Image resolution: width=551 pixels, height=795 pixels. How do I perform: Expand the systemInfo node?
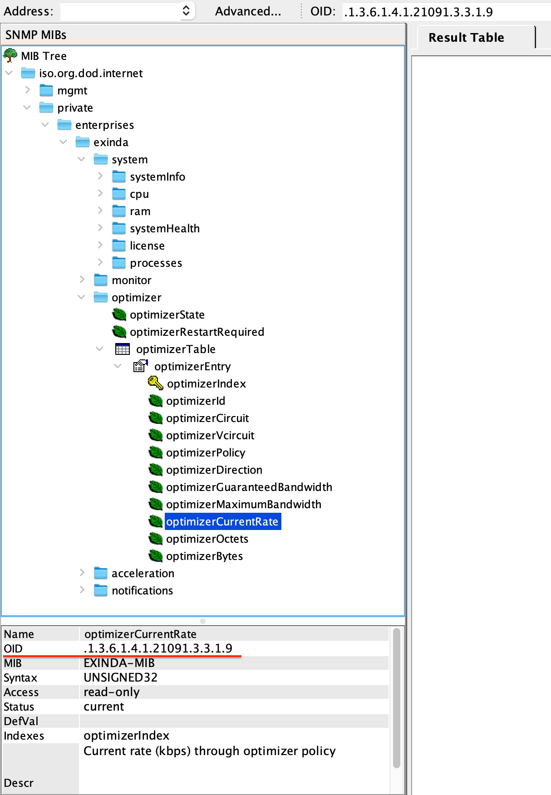pyautogui.click(x=100, y=176)
